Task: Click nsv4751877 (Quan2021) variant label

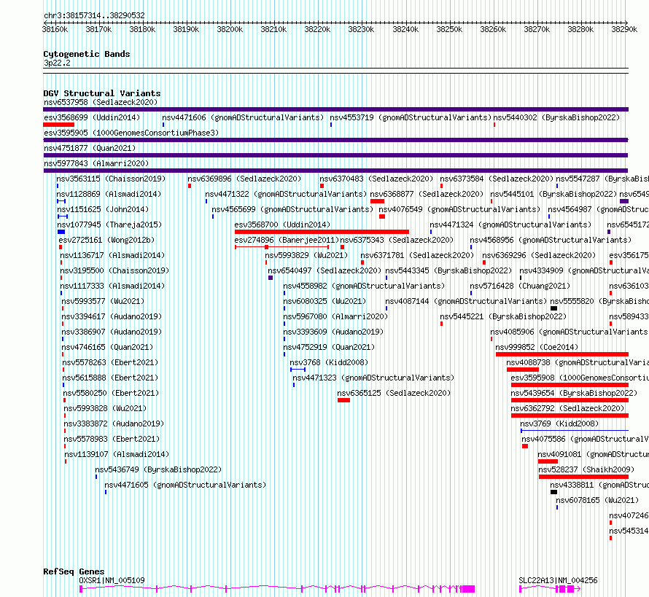Action: click(x=90, y=148)
